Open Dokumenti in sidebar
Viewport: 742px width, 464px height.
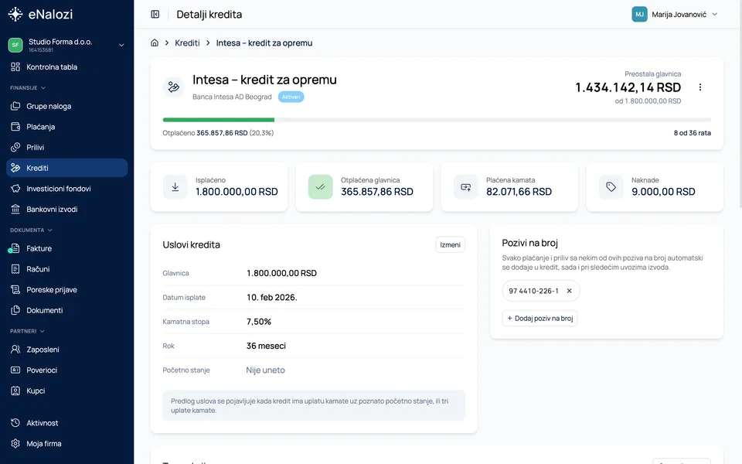pos(66,310)
